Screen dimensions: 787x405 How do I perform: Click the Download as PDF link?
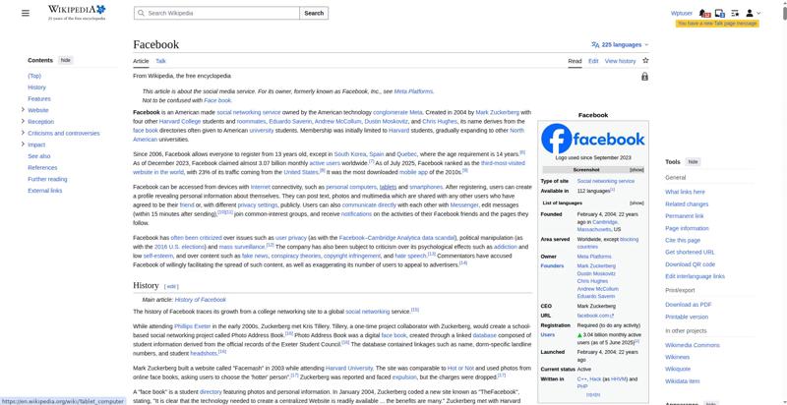point(688,305)
